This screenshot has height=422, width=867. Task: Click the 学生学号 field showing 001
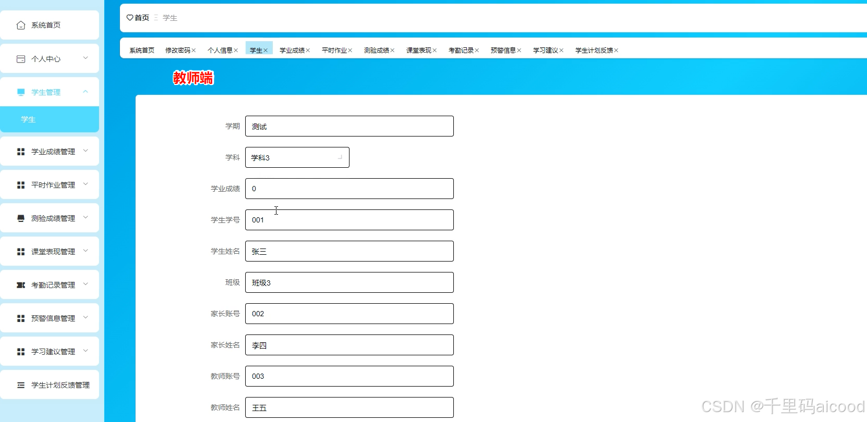350,220
